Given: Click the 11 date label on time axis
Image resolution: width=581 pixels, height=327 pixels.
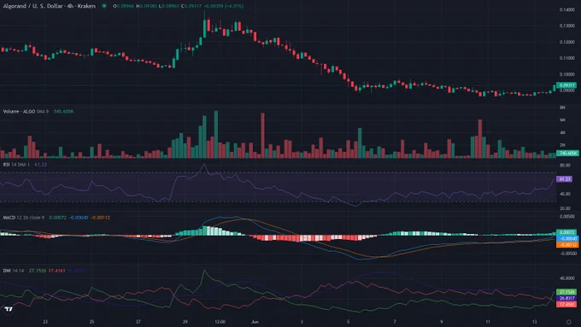Looking at the screenshot, I should [488, 322].
